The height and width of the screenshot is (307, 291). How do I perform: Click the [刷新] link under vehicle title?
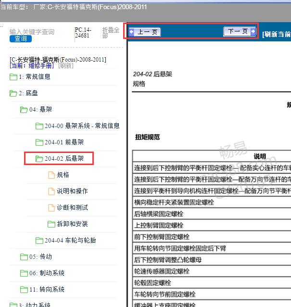66,65
